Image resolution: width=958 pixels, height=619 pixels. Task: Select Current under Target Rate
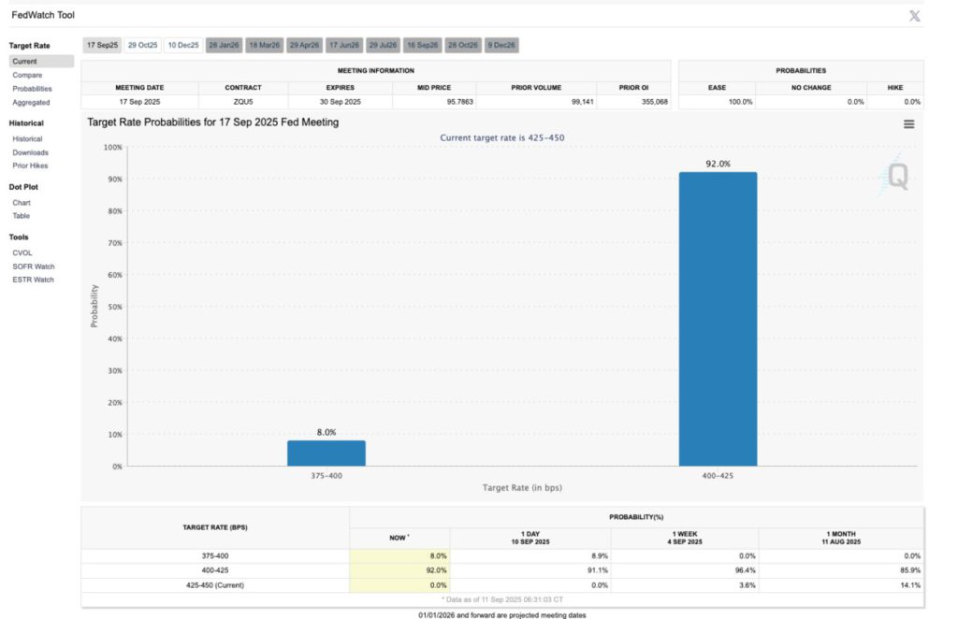pos(25,61)
